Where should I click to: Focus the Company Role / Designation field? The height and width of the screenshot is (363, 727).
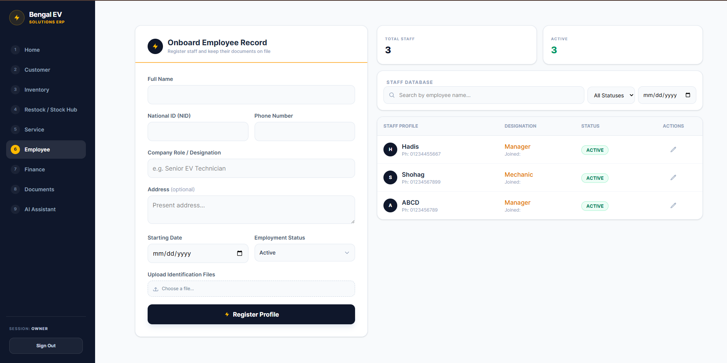251,168
